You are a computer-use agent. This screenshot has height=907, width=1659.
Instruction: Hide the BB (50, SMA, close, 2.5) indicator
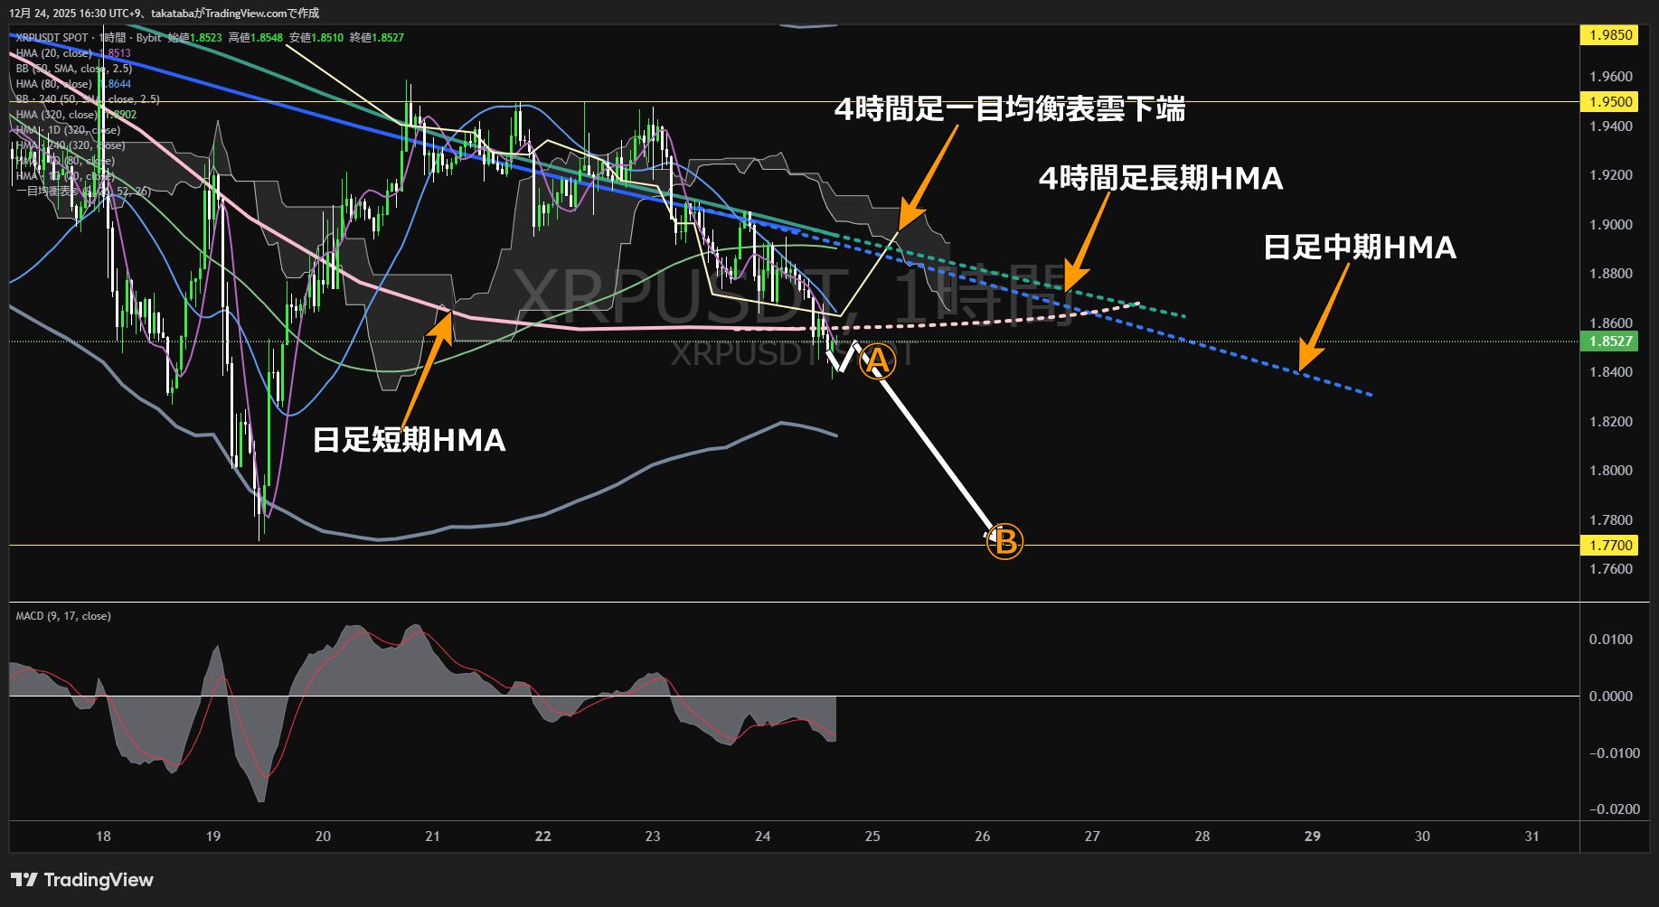[72, 68]
